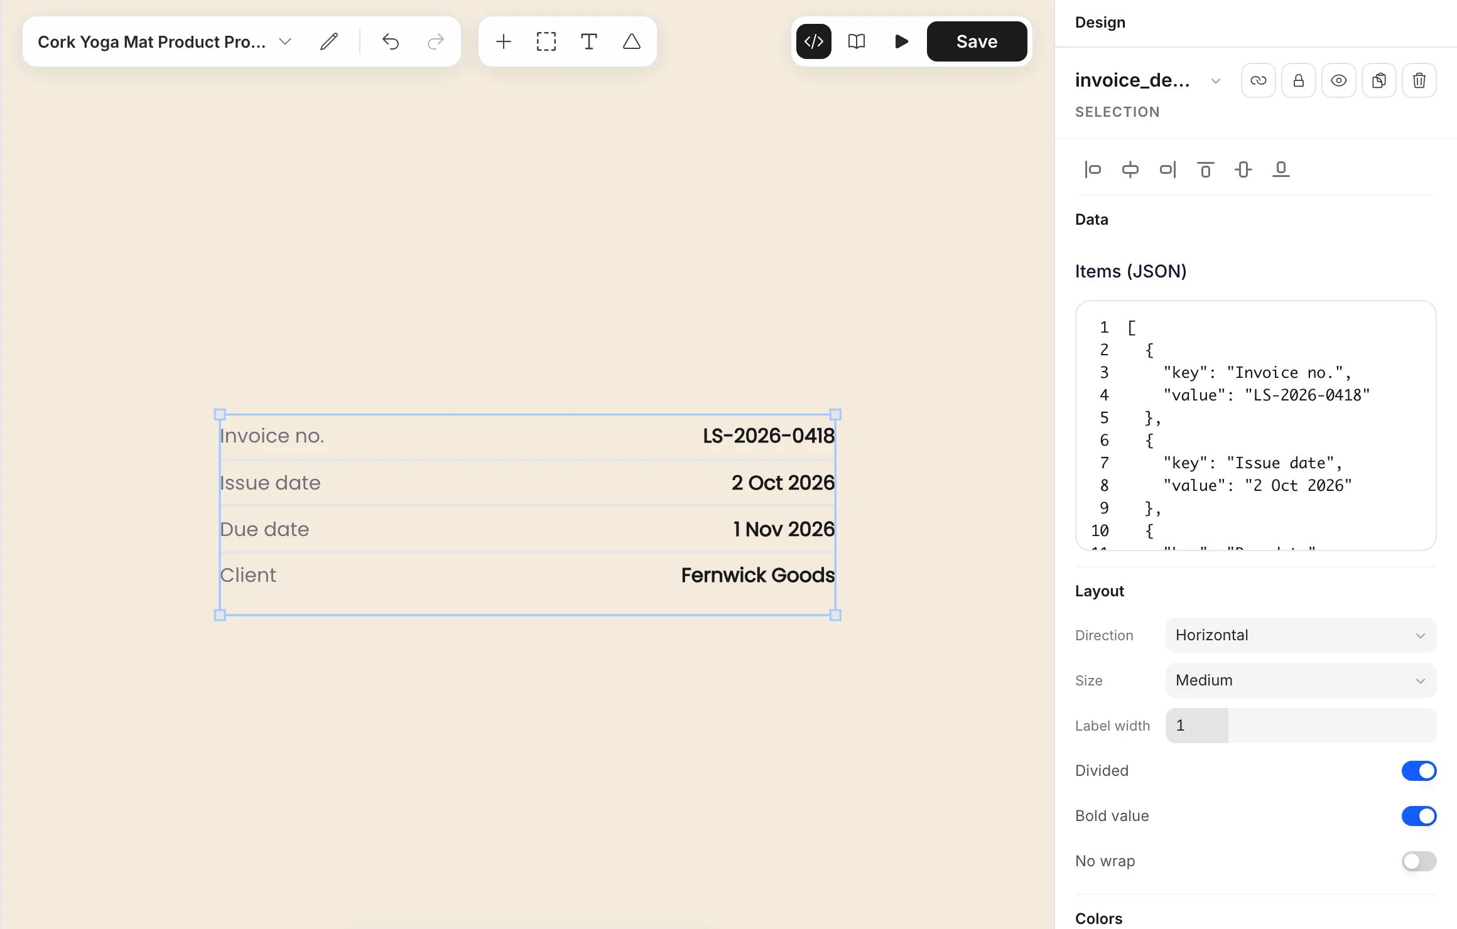Redo the last action
The height and width of the screenshot is (929, 1457).
click(x=435, y=42)
